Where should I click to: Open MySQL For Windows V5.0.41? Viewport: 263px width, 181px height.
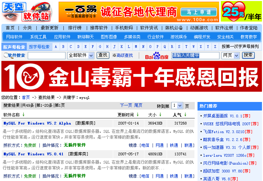(33, 154)
